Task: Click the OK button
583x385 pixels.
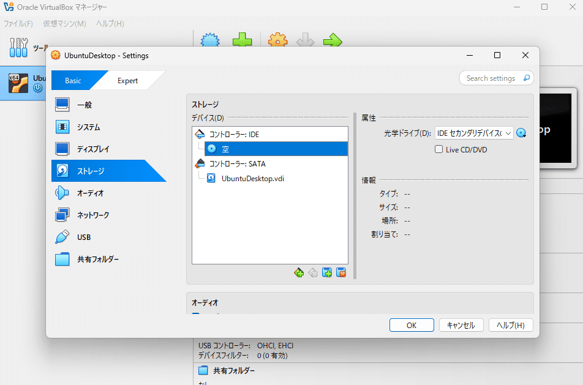Action: click(x=412, y=325)
